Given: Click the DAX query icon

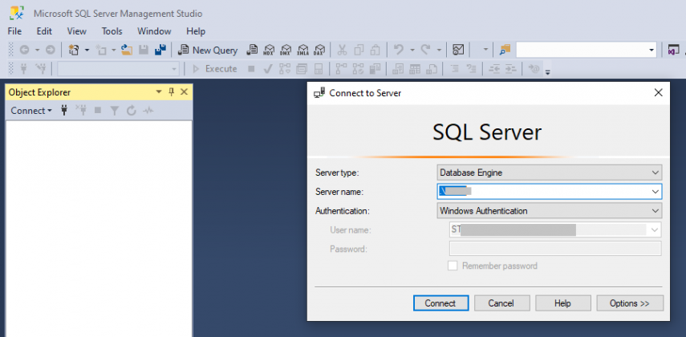Looking at the screenshot, I should coord(320,50).
